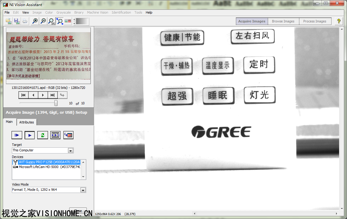Screen dimensions: 347x219
Task: Jump to the last image
Action: [x=53, y=95]
